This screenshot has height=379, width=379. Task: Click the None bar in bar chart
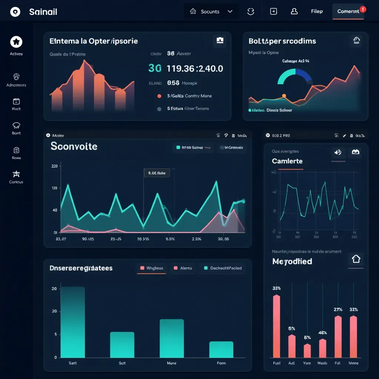[172, 338]
